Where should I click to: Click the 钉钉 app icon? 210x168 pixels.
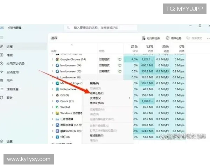coord(57,137)
